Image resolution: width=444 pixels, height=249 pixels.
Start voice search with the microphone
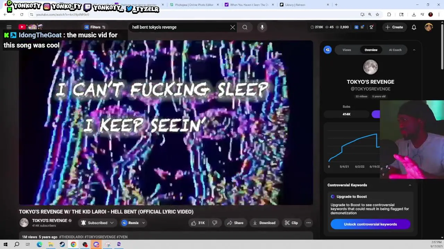262,27
